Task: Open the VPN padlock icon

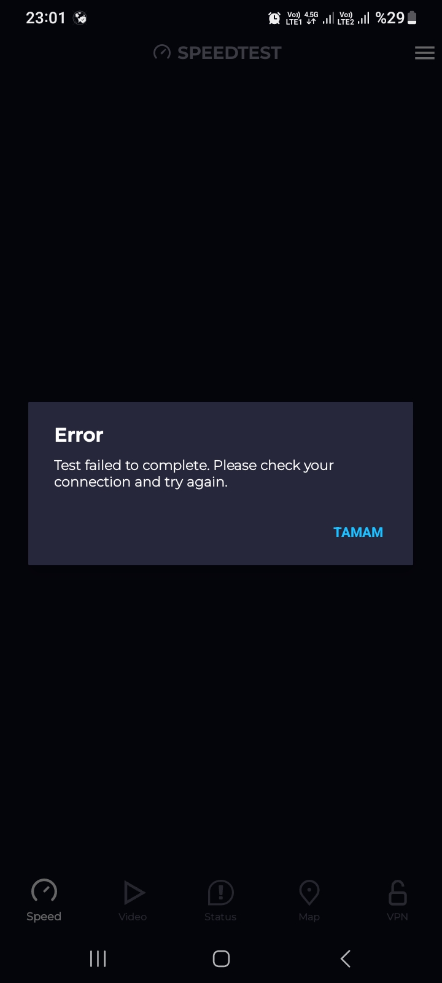Action: 398,893
